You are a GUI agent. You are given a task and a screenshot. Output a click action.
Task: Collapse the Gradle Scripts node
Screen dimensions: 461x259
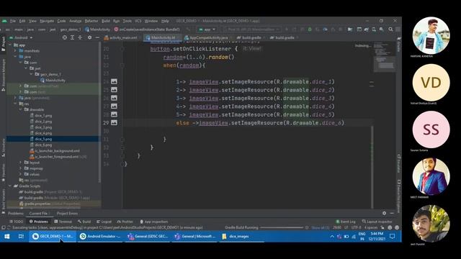(x=10, y=186)
